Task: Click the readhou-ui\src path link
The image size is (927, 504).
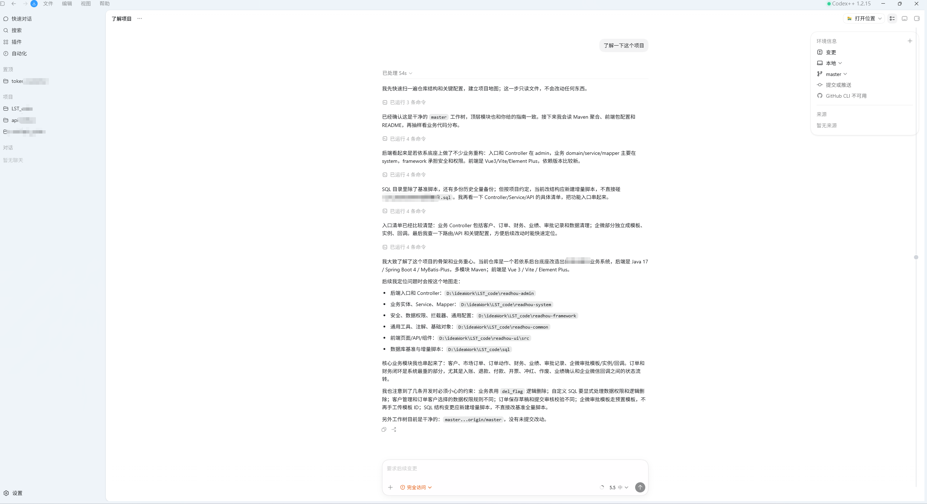Action: 484,338
